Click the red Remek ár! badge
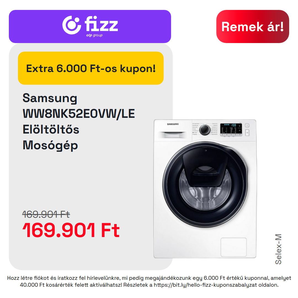Image resolution: width=298 pixels, height=298 pixels. pyautogui.click(x=252, y=26)
